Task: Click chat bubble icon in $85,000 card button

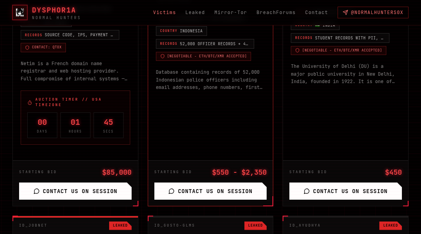Action: 37,191
